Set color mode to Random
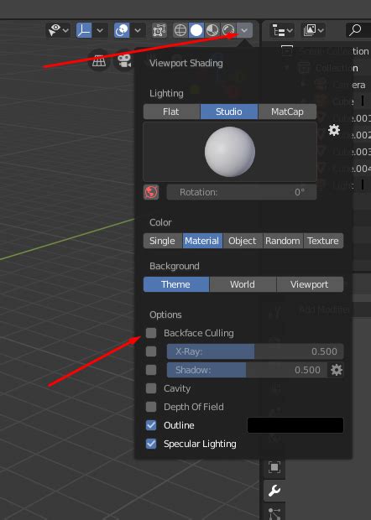Image resolution: width=371 pixels, height=520 pixels. click(283, 241)
